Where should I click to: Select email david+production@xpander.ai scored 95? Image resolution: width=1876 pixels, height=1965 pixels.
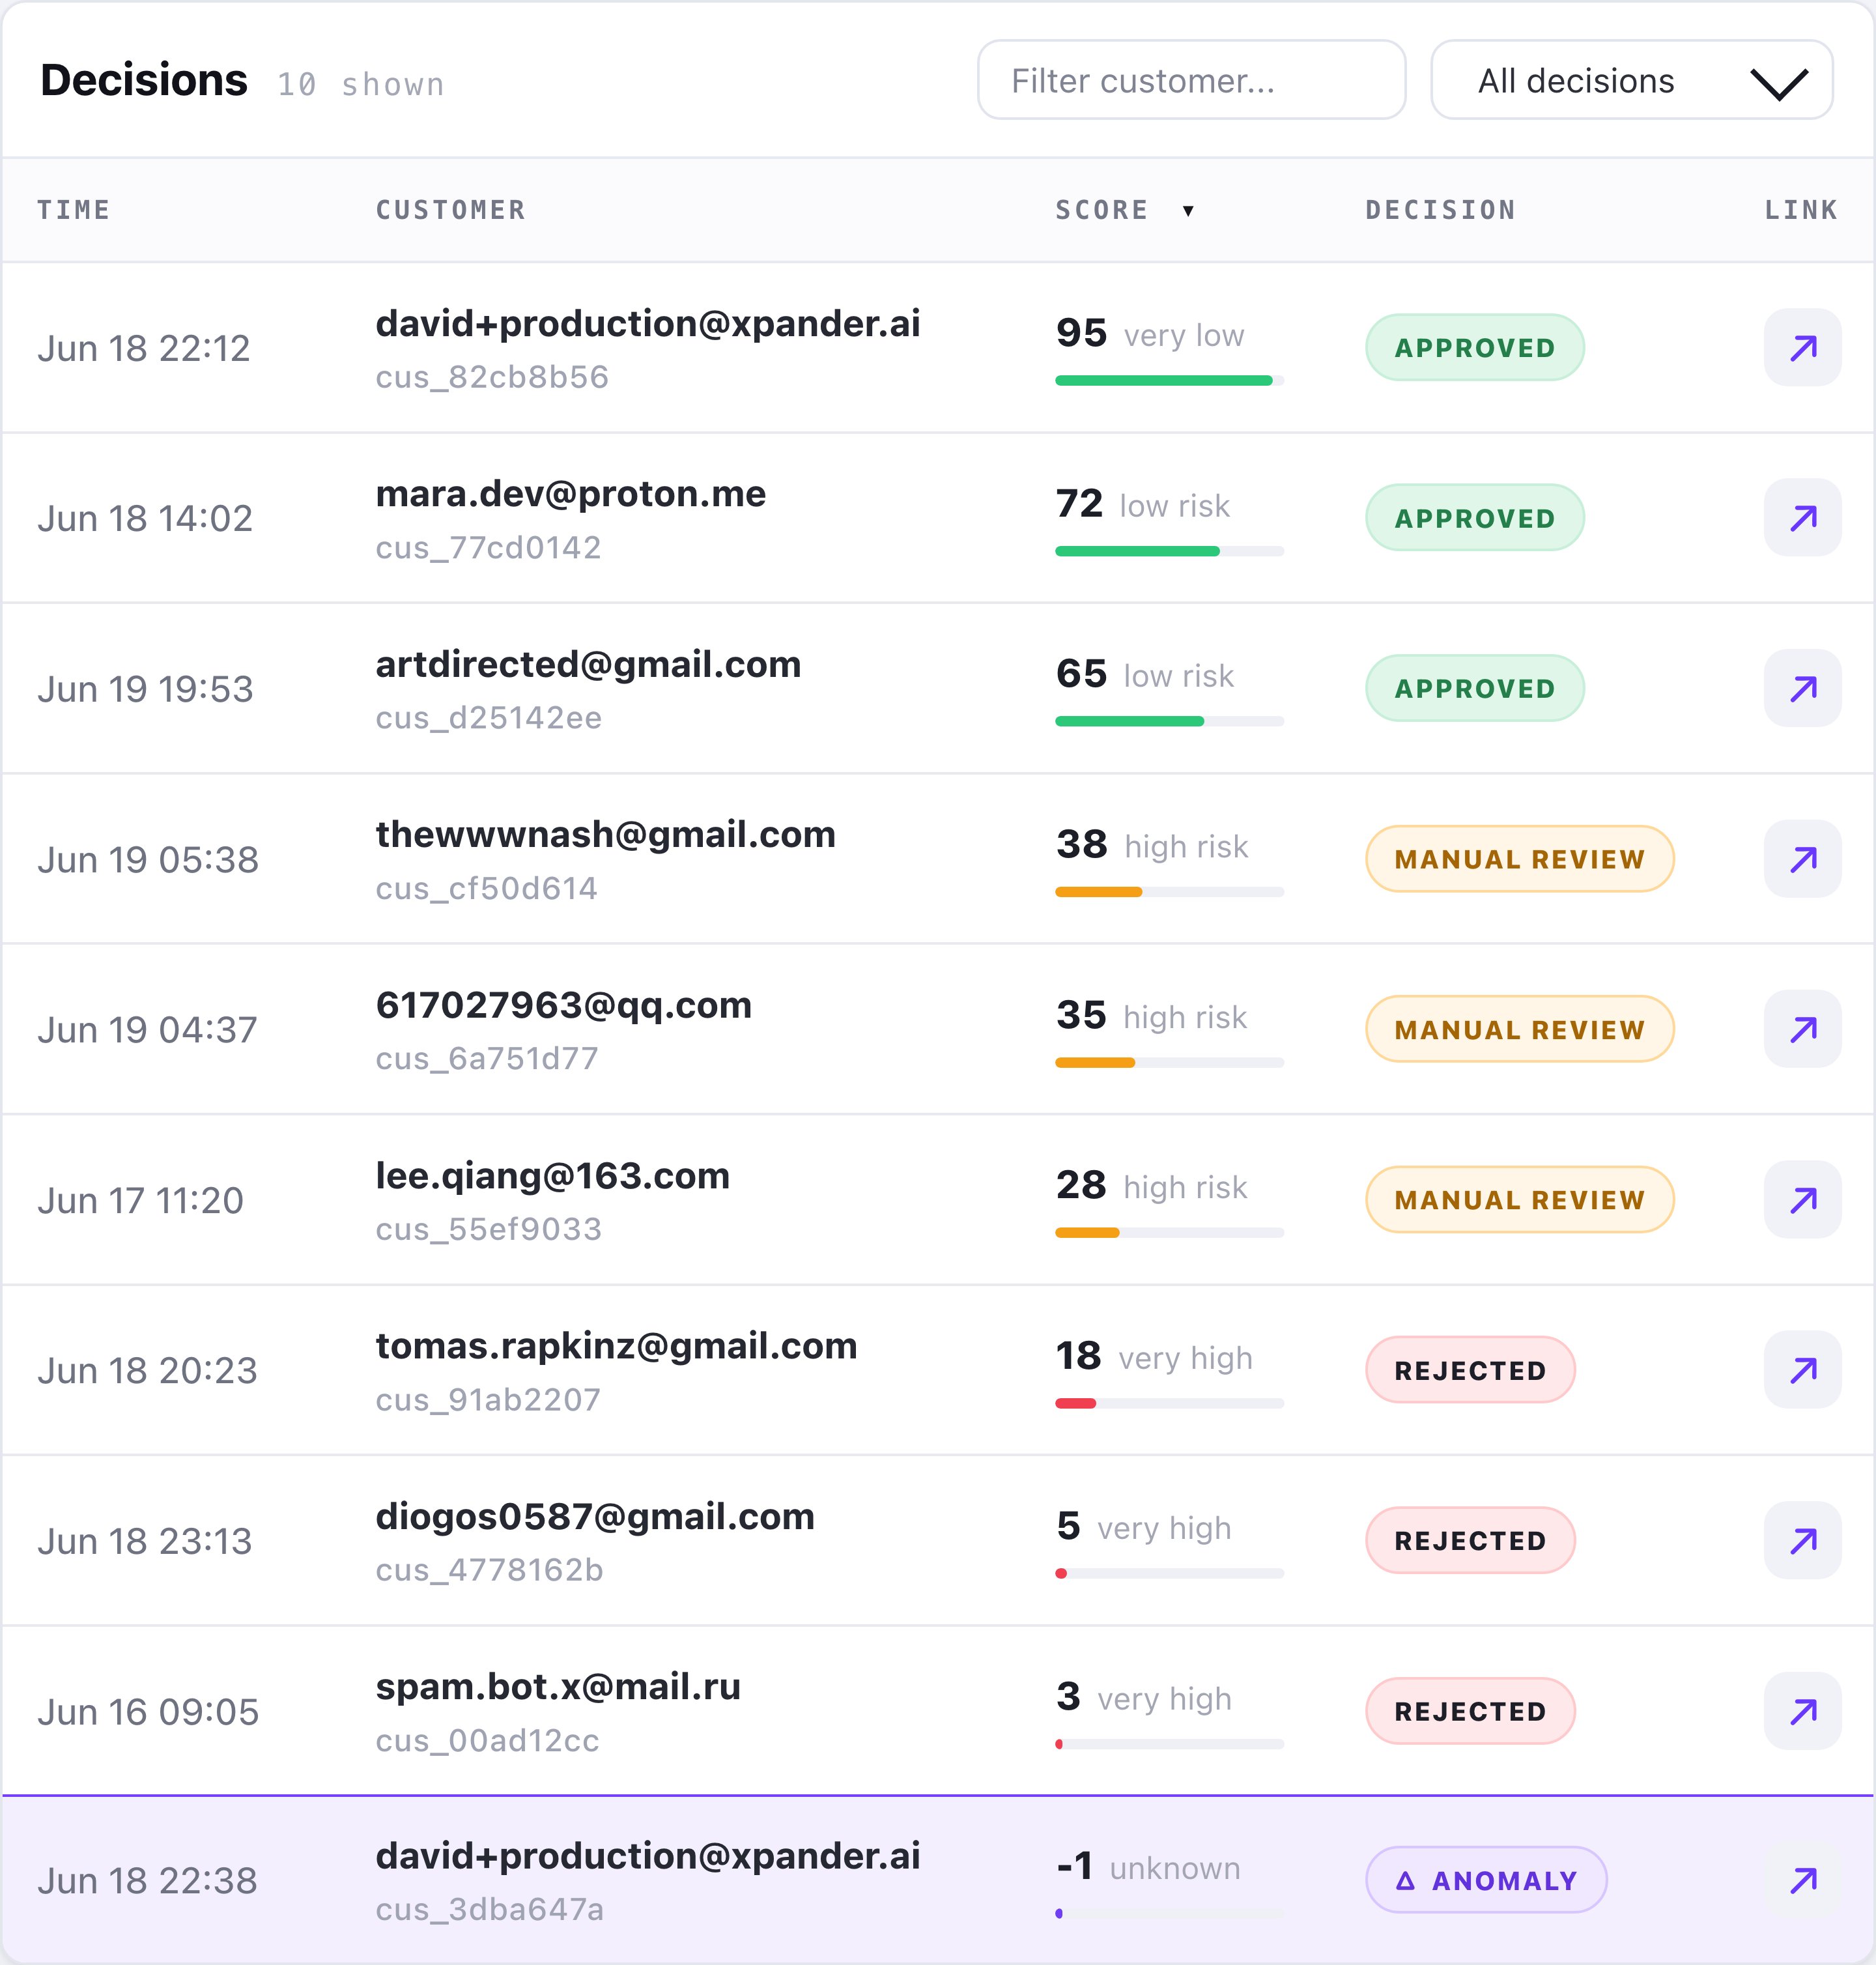coord(648,323)
